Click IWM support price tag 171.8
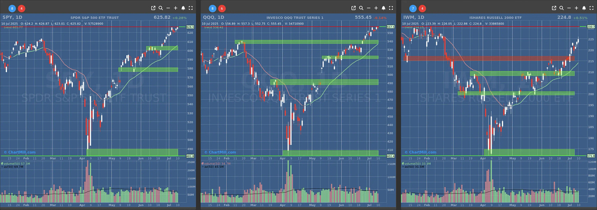Image resolution: width=597 pixels, height=210 pixels. [x=591, y=156]
